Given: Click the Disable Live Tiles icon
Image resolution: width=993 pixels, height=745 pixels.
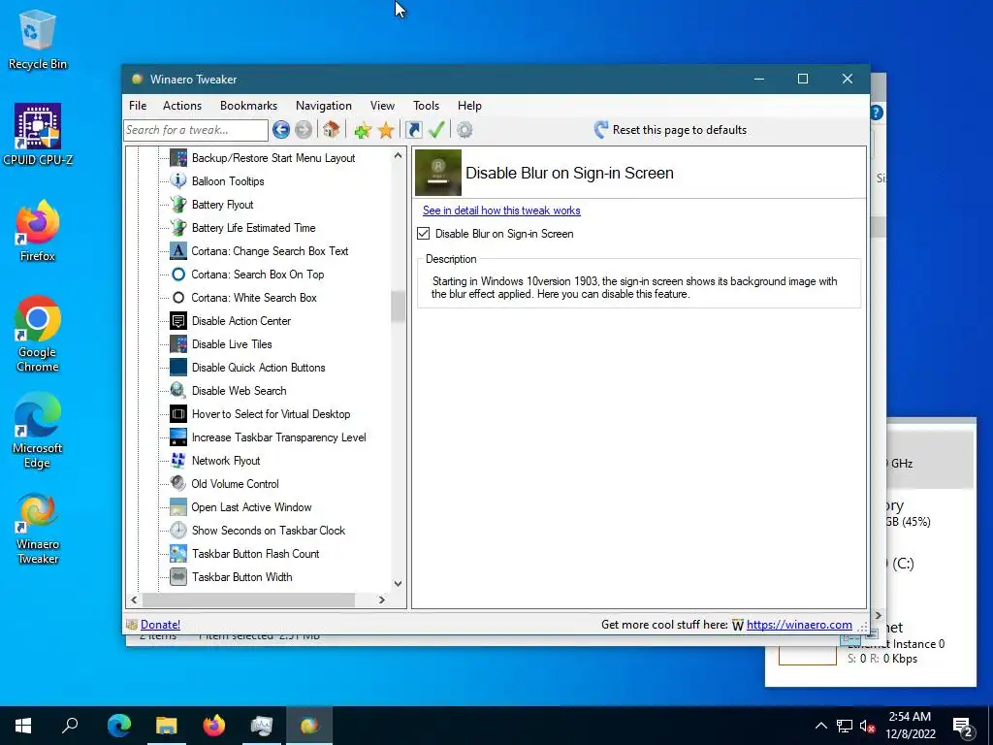Looking at the screenshot, I should 178,344.
